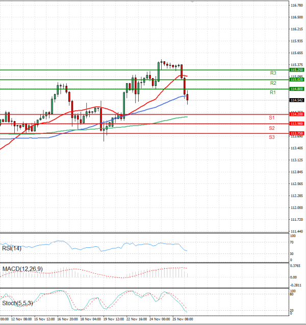Screen dimensions: 306x325
Task: Select the 115.250 price tag
Action: [x=297, y=70]
